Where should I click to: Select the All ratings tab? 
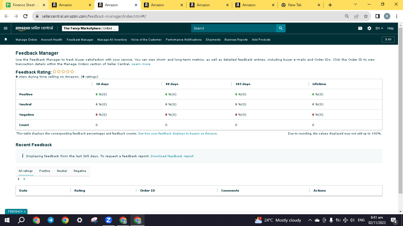click(26, 171)
